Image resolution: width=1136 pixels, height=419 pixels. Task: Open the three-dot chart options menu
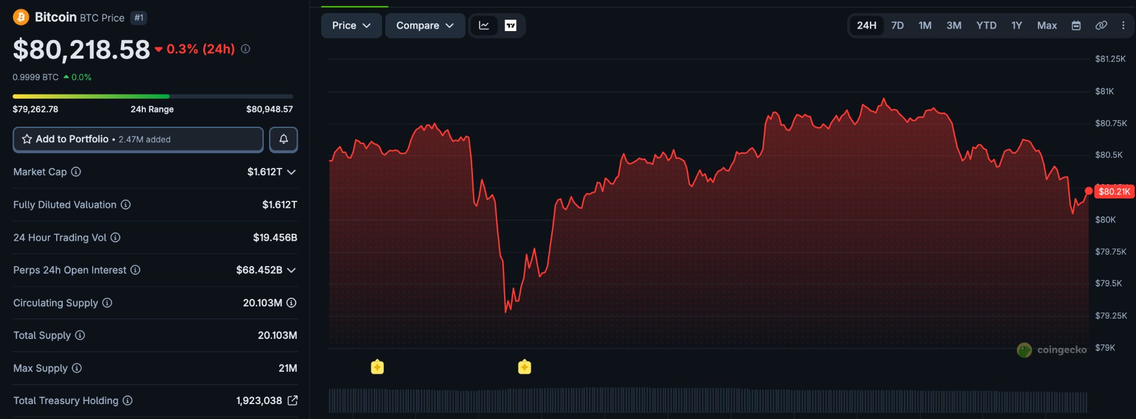coord(1123,26)
